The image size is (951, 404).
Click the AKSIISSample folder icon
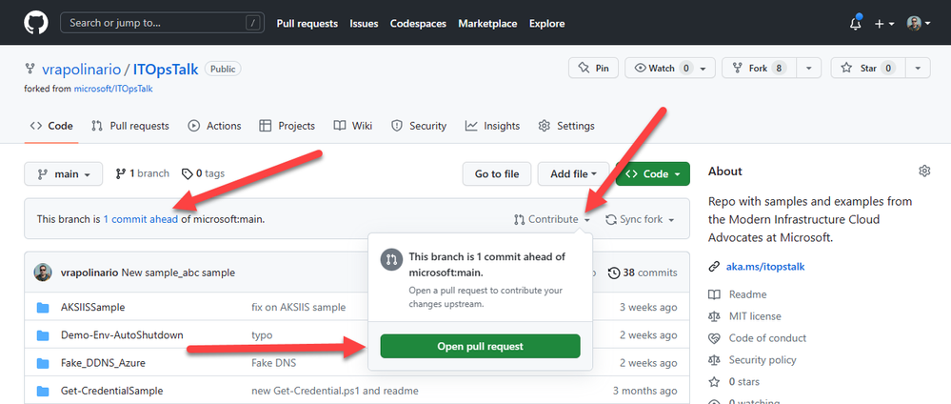(x=43, y=308)
